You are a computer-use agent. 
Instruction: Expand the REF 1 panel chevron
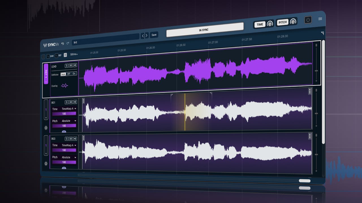point(46,82)
